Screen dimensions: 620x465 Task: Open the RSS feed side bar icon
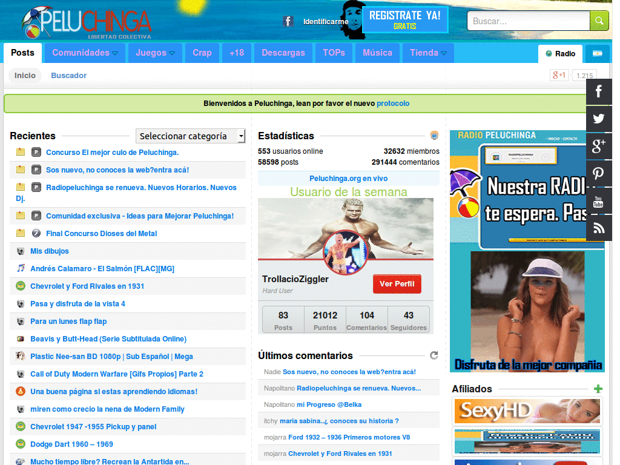click(x=599, y=228)
